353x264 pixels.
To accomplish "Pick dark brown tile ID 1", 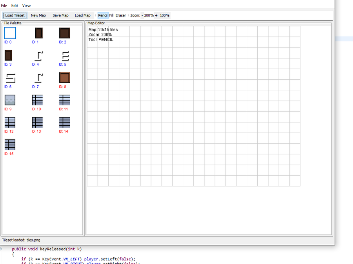I will pyautogui.click(x=39, y=33).
